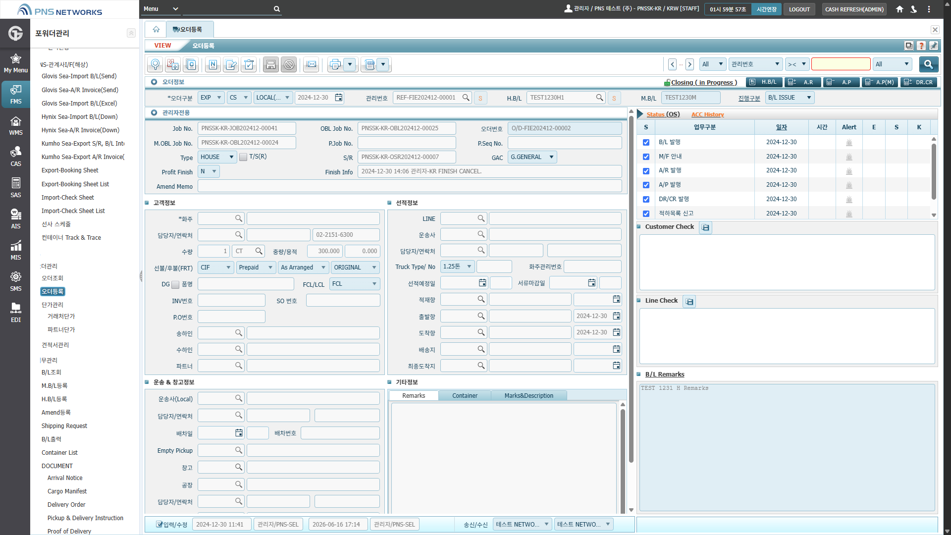Viewport: 951px width, 535px height.
Task: Open the FCL/LCL dropdown
Action: click(x=355, y=284)
